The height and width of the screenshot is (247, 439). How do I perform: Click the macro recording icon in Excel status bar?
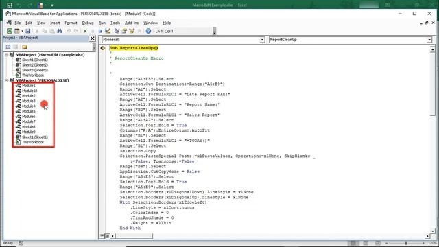pyautogui.click(x=21, y=243)
